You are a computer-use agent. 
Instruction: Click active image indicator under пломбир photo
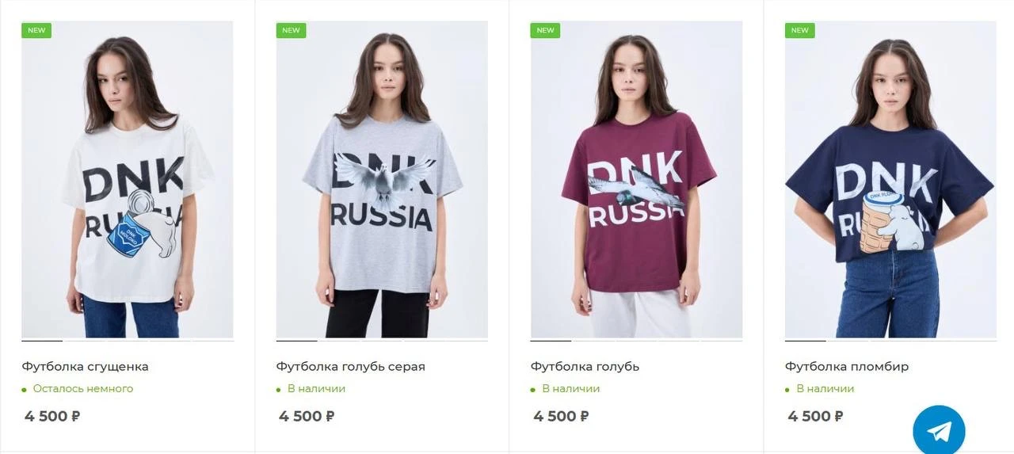coord(806,341)
